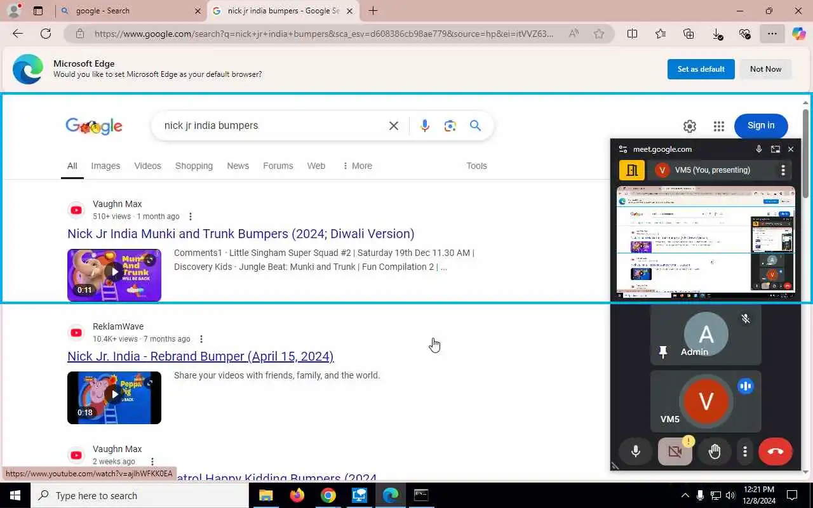Click inside the Google search input
This screenshot has width=813, height=508.
(x=272, y=126)
